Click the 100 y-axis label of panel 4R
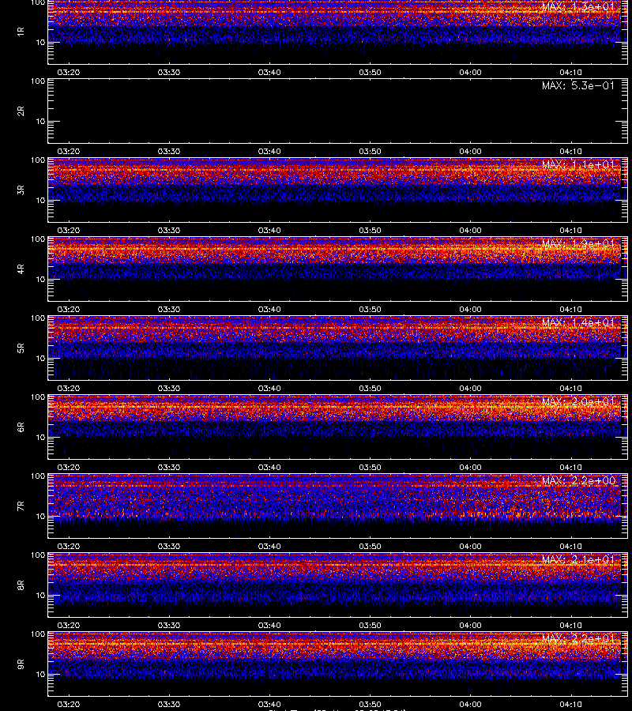The height and width of the screenshot is (711, 632). click(38, 239)
